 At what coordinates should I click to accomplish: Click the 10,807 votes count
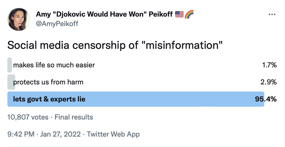[28, 117]
